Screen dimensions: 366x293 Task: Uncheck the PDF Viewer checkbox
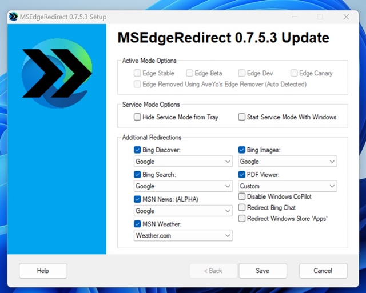tap(241, 175)
